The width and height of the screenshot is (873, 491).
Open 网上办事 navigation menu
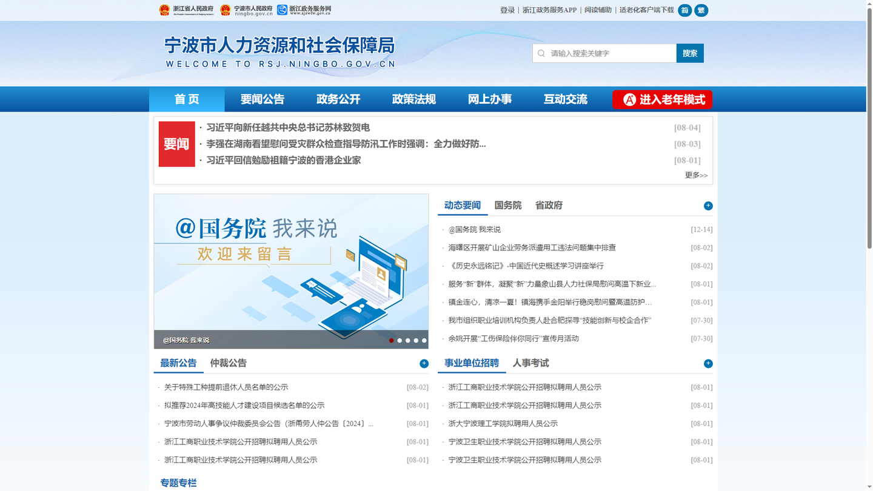(x=490, y=99)
